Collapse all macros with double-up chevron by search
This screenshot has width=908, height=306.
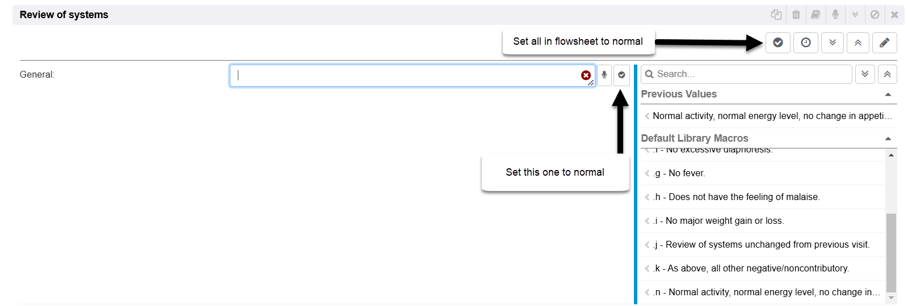coord(887,74)
